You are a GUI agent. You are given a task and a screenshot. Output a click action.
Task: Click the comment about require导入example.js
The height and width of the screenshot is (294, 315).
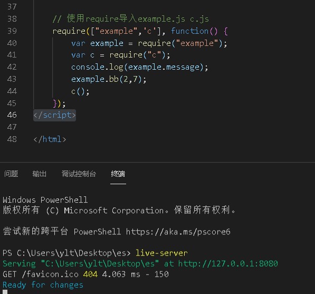click(130, 18)
